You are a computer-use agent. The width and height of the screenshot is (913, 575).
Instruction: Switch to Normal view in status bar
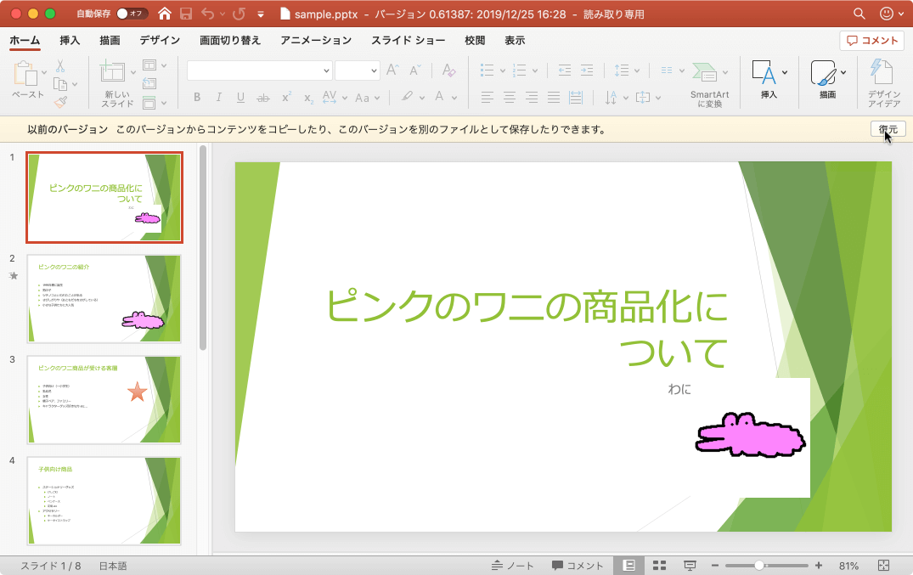click(x=628, y=565)
